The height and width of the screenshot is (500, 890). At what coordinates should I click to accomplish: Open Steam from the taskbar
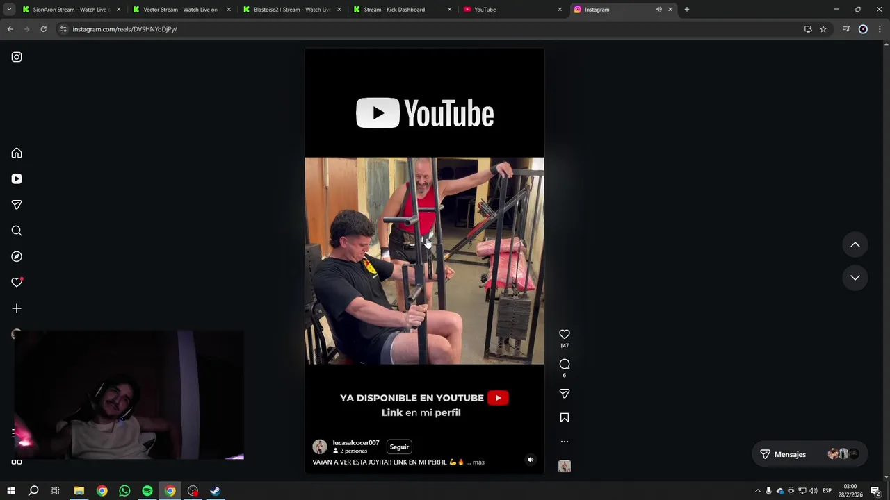click(x=216, y=491)
